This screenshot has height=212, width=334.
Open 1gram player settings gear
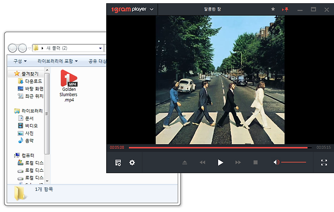click(132, 162)
